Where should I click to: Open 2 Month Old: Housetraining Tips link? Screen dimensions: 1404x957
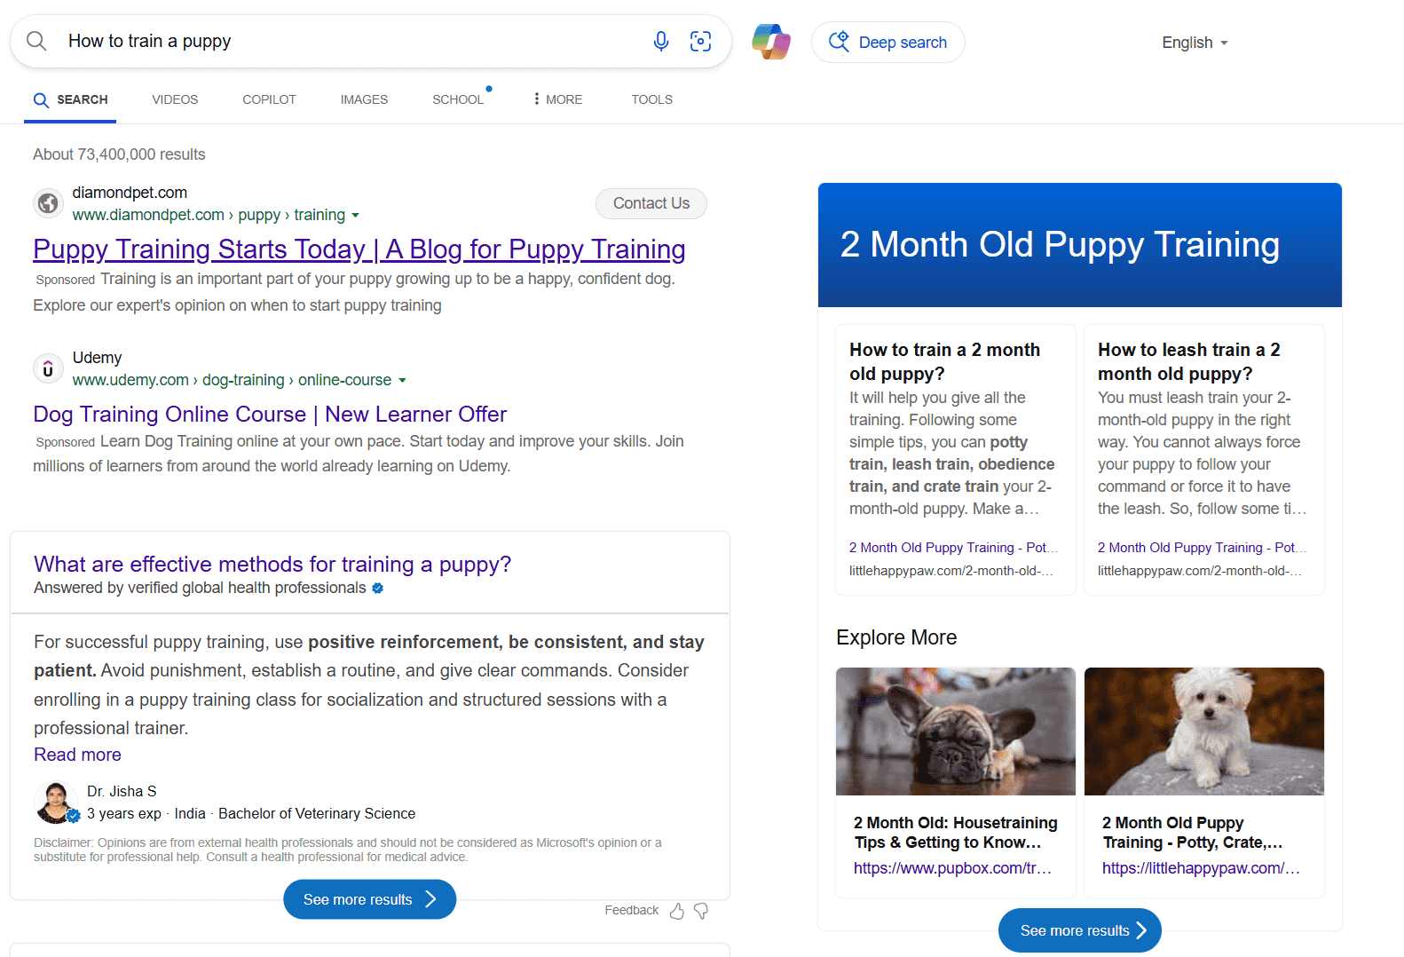pos(956,833)
